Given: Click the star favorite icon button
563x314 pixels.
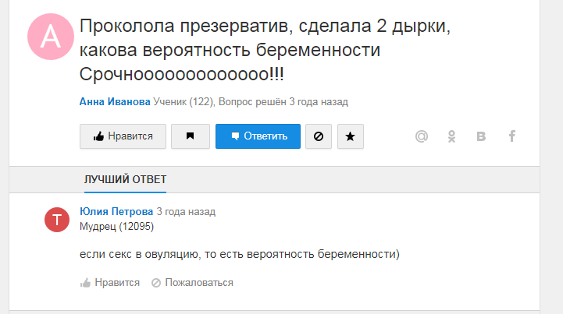Looking at the screenshot, I should [x=351, y=136].
